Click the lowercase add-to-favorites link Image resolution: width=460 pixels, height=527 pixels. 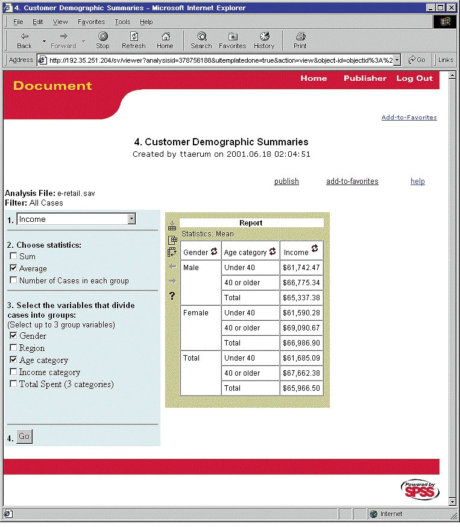coord(352,181)
